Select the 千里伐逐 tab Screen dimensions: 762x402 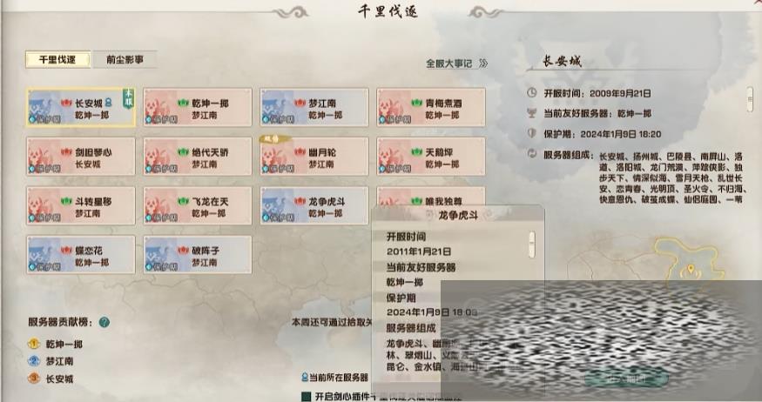(57, 60)
